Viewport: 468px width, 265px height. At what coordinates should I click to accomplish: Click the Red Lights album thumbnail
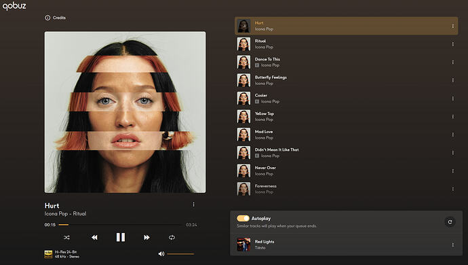tap(243, 245)
